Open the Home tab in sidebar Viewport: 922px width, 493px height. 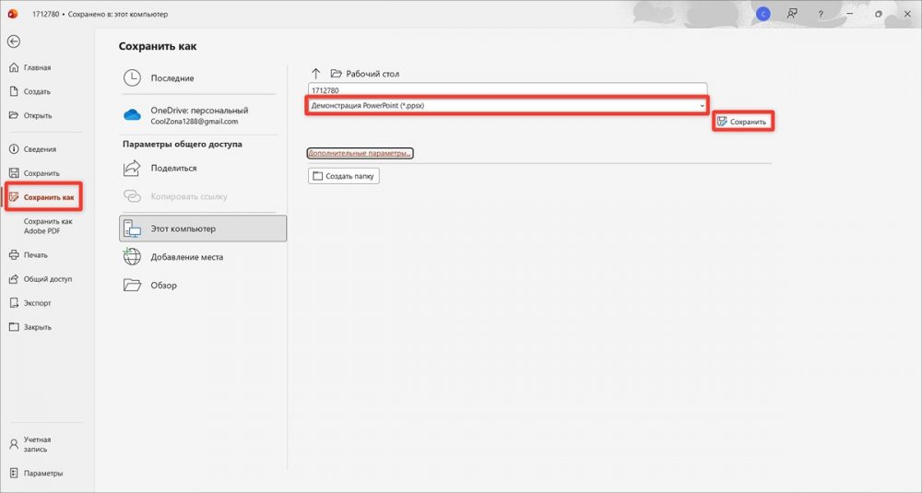click(37, 67)
